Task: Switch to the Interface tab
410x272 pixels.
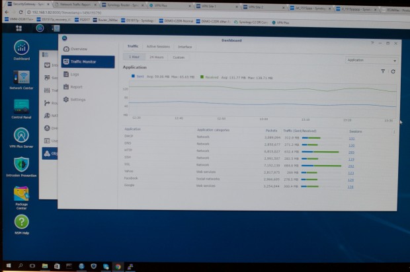Action: [x=184, y=47]
